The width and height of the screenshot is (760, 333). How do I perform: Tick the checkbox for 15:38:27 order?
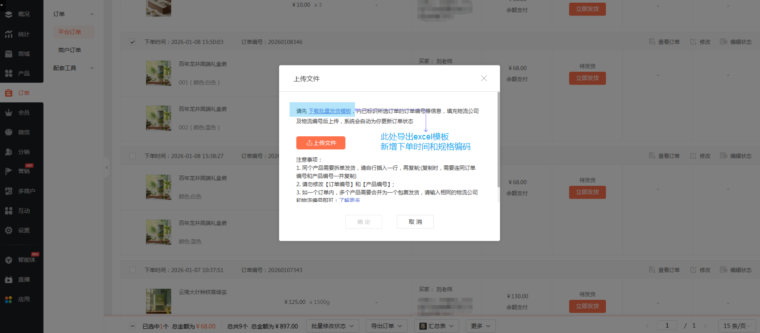[x=132, y=156]
